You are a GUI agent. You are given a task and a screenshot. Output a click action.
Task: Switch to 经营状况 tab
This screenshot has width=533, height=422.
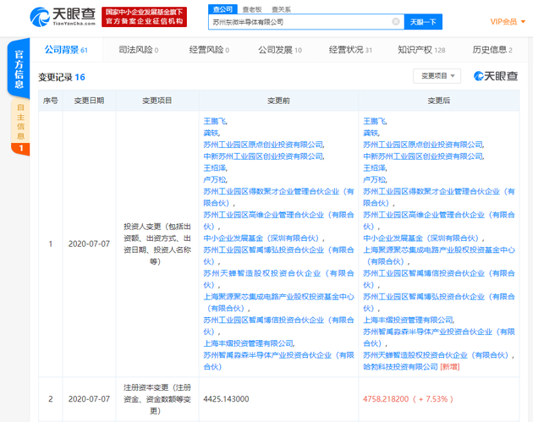pyautogui.click(x=350, y=50)
